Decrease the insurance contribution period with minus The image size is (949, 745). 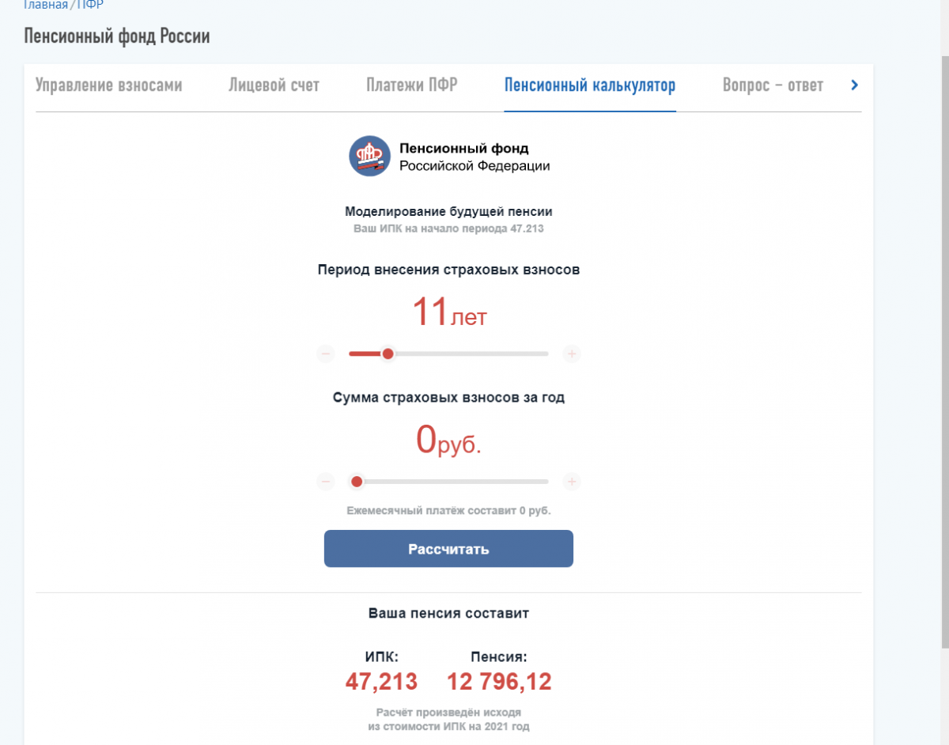326,354
